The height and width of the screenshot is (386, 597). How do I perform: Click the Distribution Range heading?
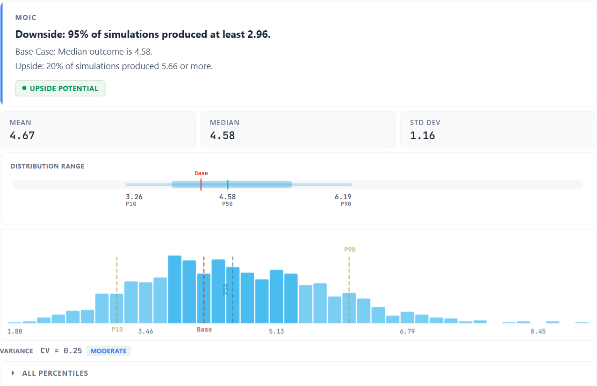(47, 166)
